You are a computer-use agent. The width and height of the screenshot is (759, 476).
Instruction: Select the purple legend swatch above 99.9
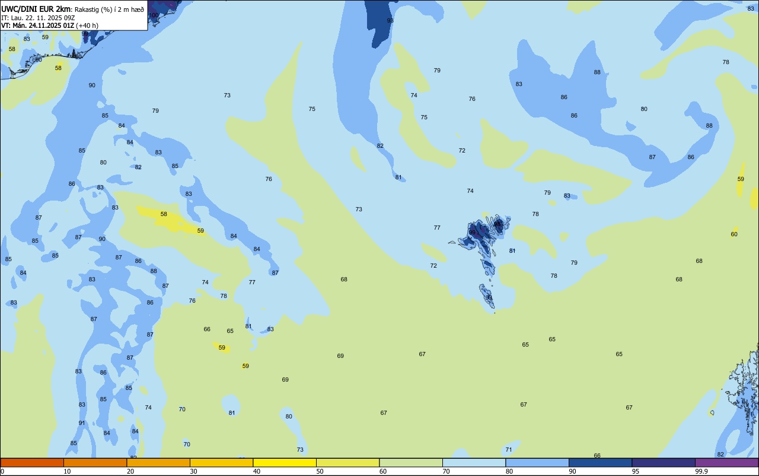[726, 462]
